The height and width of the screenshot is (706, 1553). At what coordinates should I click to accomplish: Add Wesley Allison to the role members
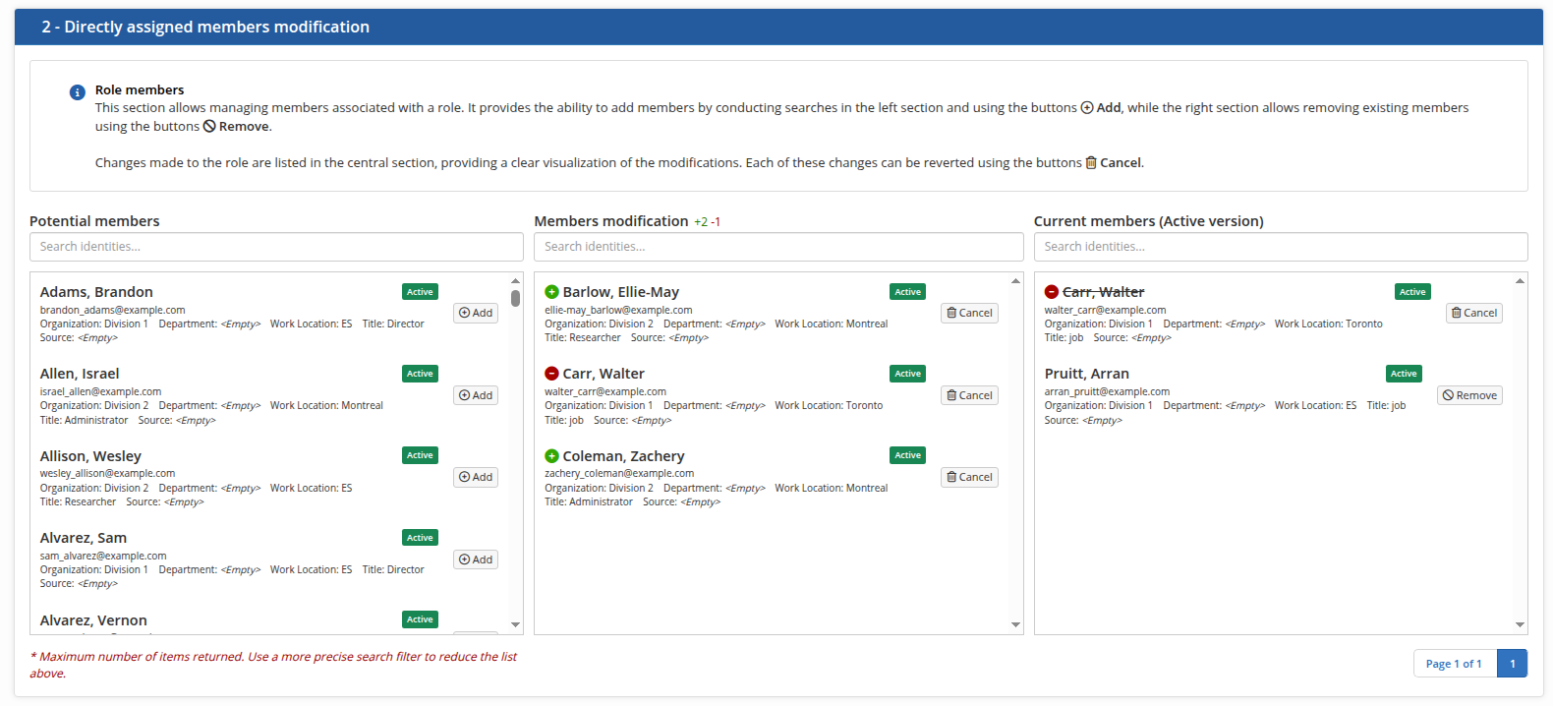(476, 477)
